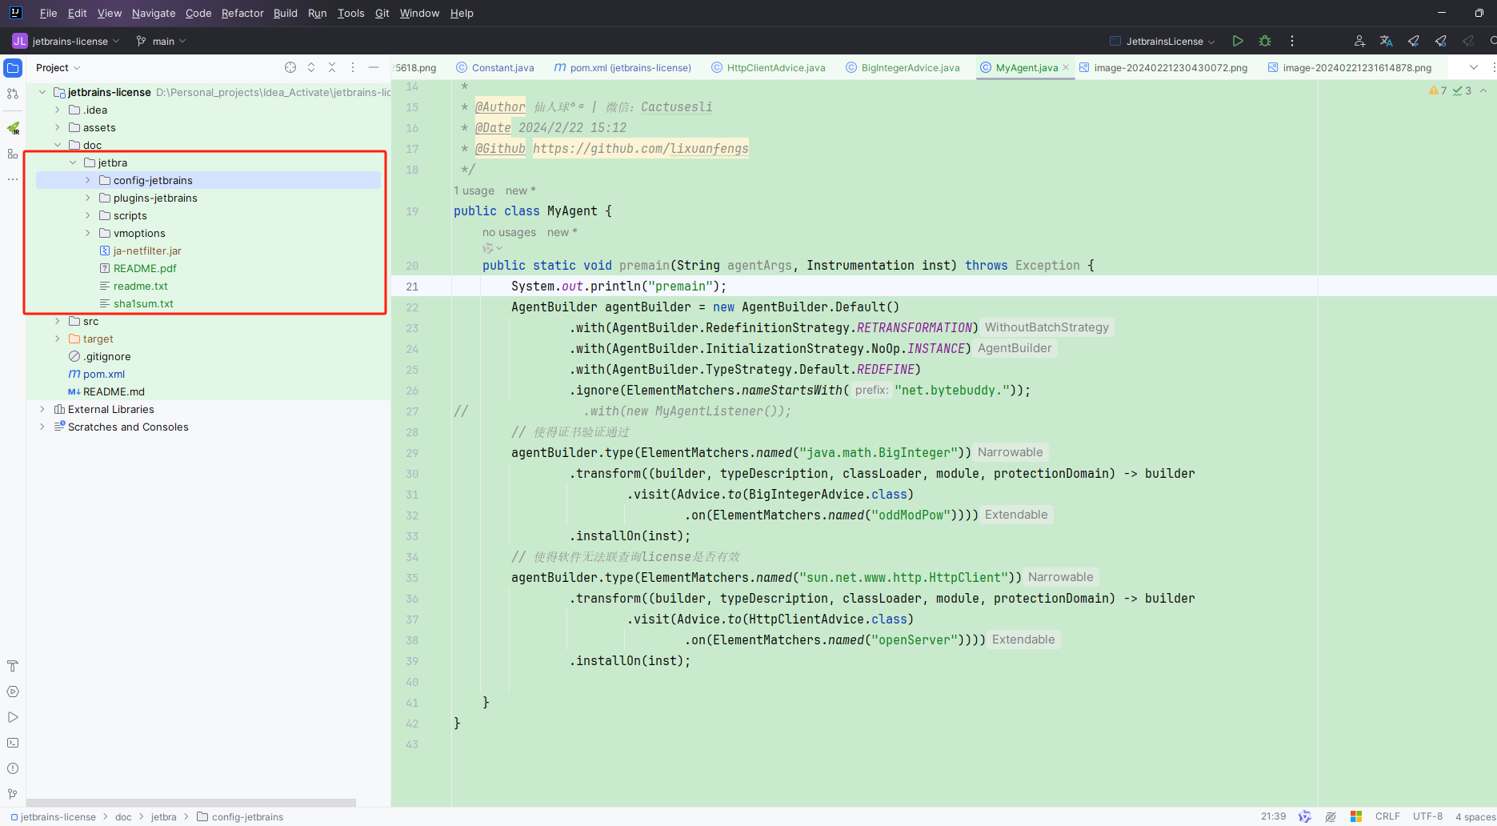Viewport: 1497px width, 826px height.
Task: Open the Project view dropdown
Action: (58, 68)
